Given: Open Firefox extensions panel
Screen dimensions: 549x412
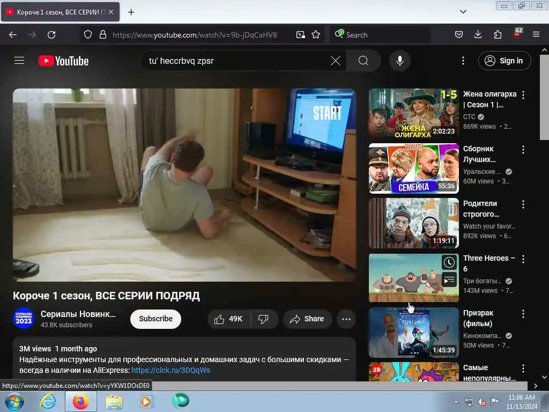Looking at the screenshot, I should pos(498,35).
